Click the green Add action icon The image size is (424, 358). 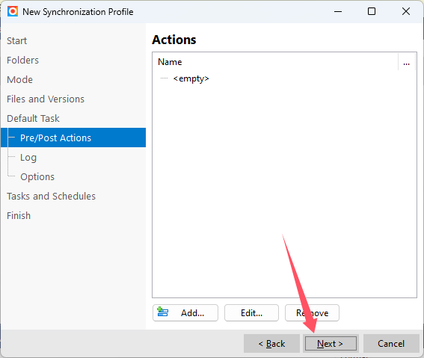pos(163,312)
